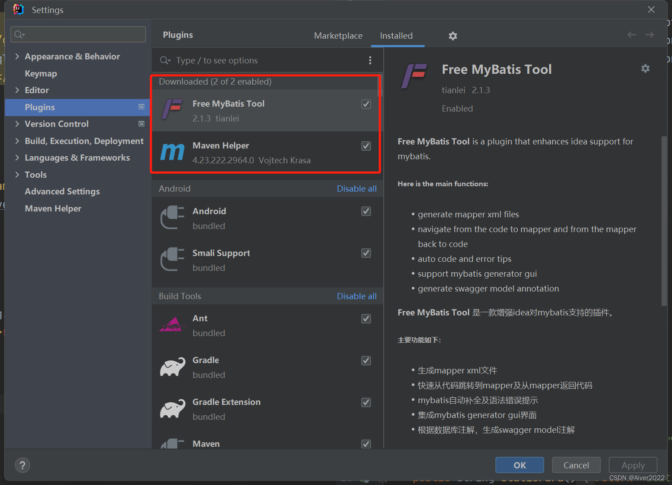The width and height of the screenshot is (672, 485).
Task: Click the large Free MyBatis Tool logo
Action: [414, 76]
